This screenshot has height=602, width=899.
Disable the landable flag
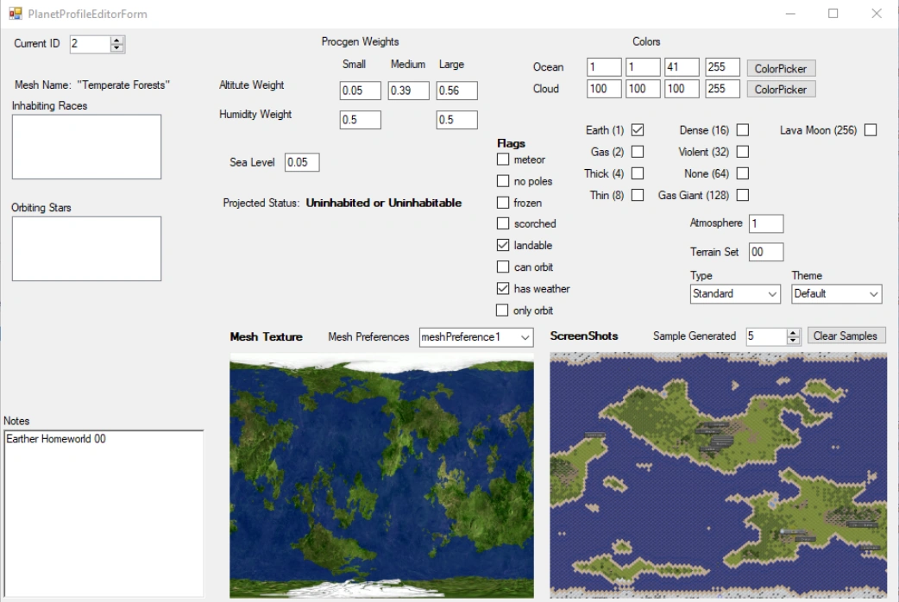pyautogui.click(x=503, y=246)
